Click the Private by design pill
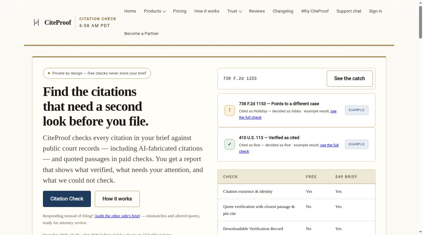Screen dimensions: 423x235 (97, 73)
